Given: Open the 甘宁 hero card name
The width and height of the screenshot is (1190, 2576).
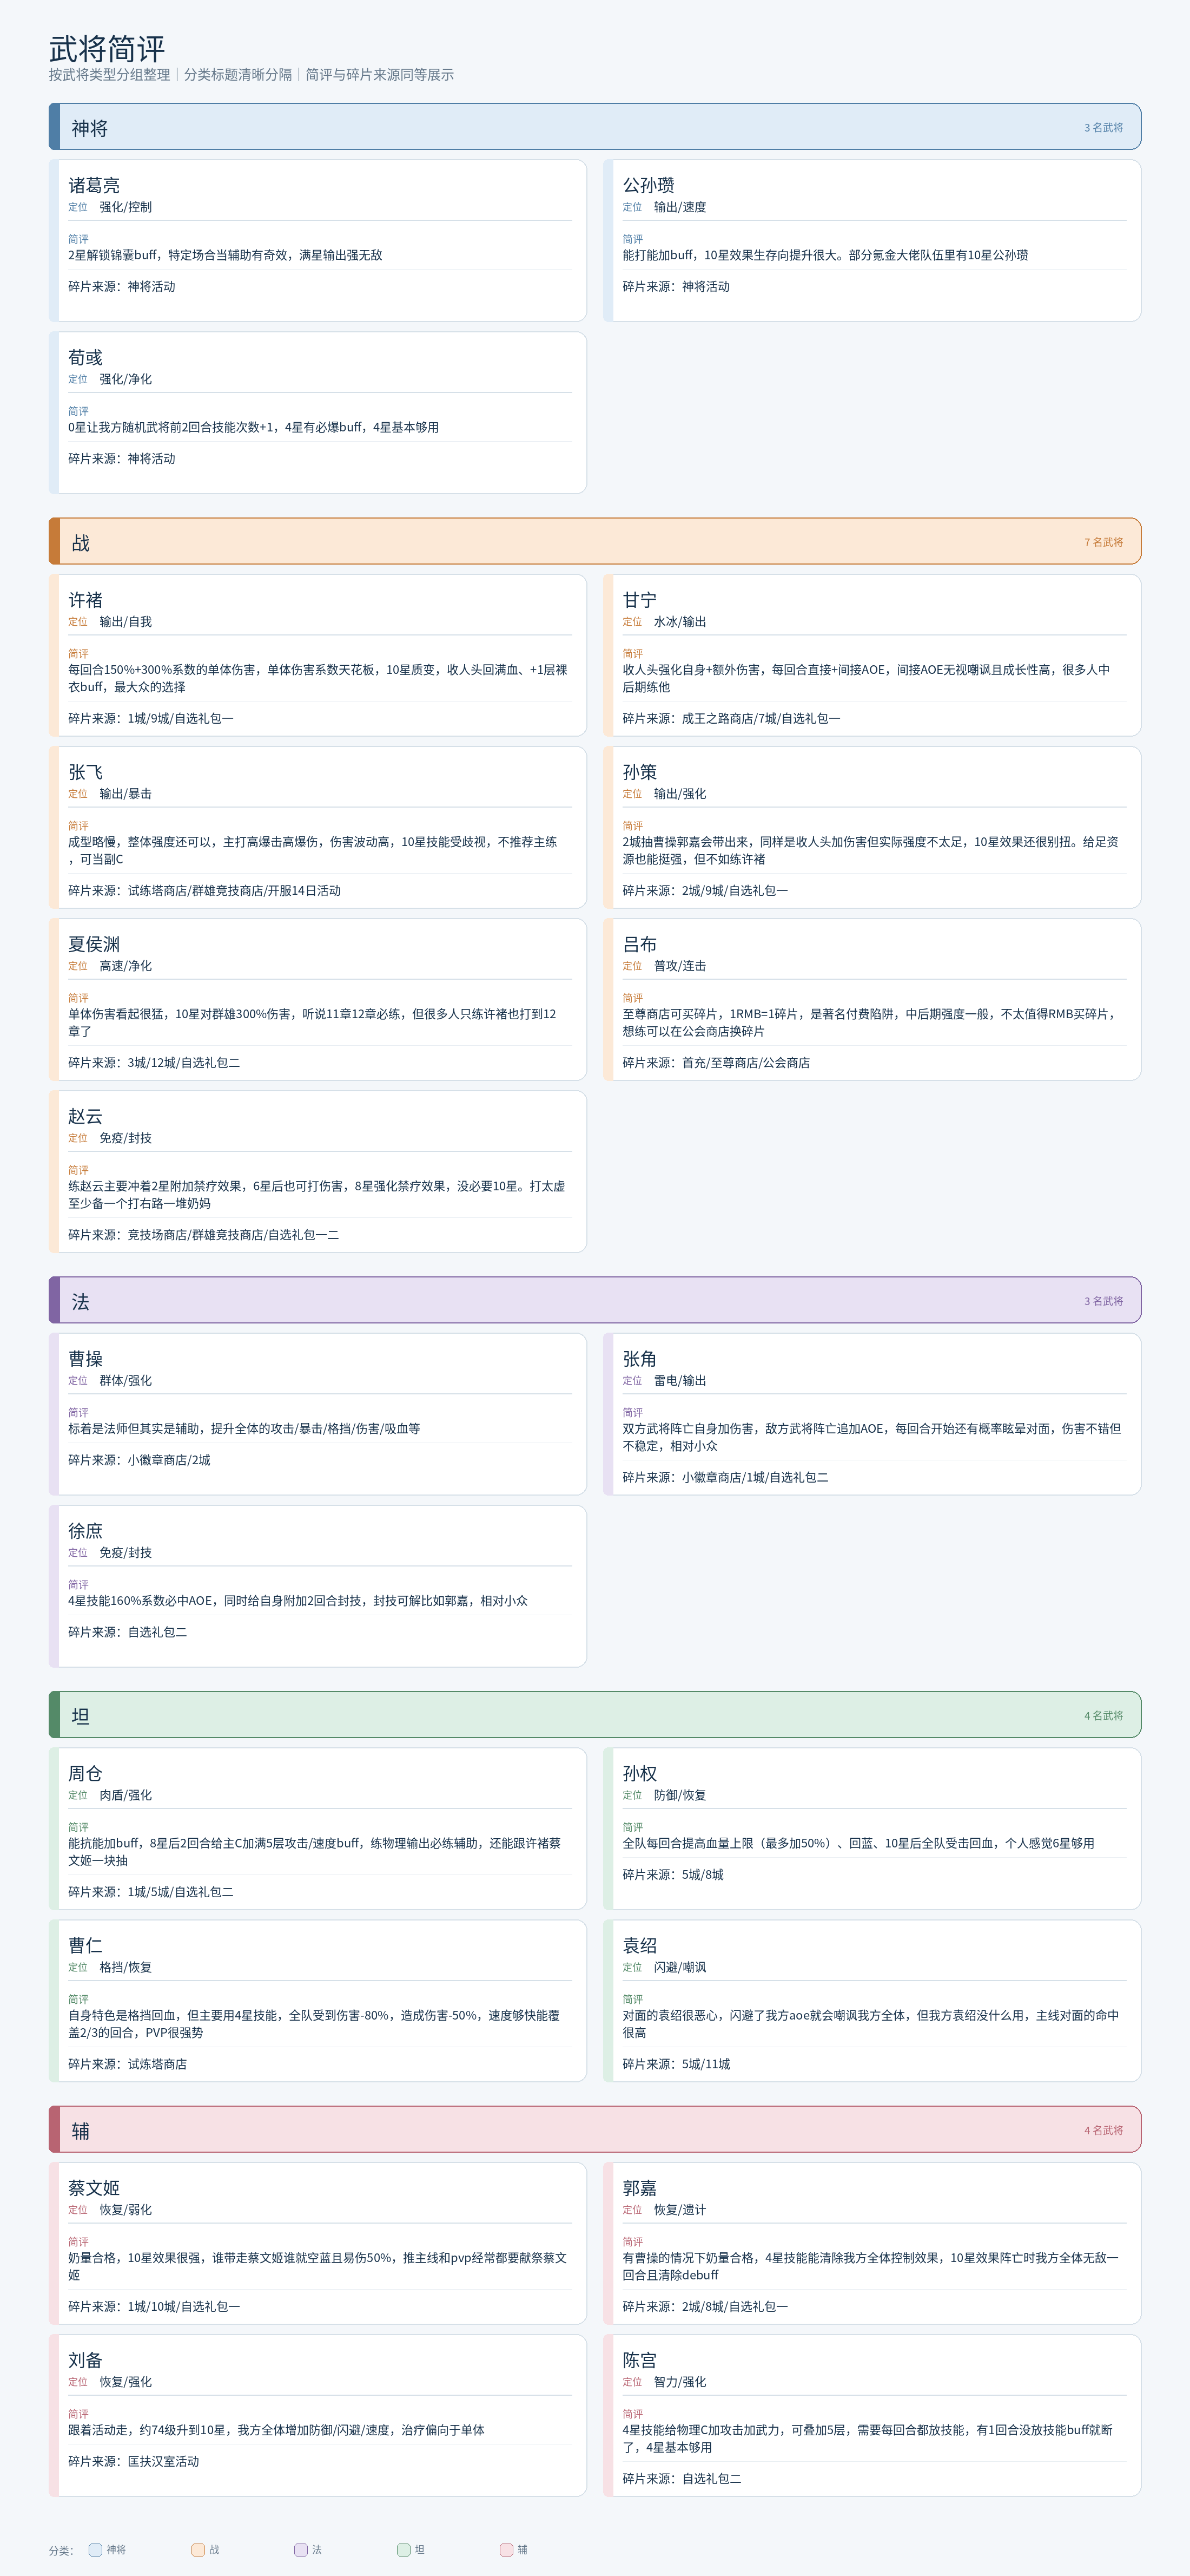Looking at the screenshot, I should pyautogui.click(x=639, y=600).
